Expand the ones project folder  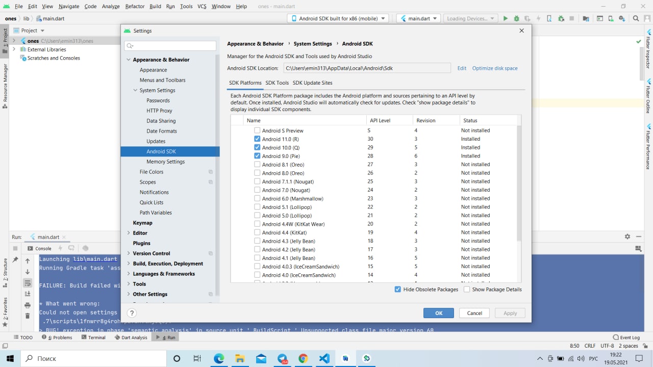pos(14,41)
